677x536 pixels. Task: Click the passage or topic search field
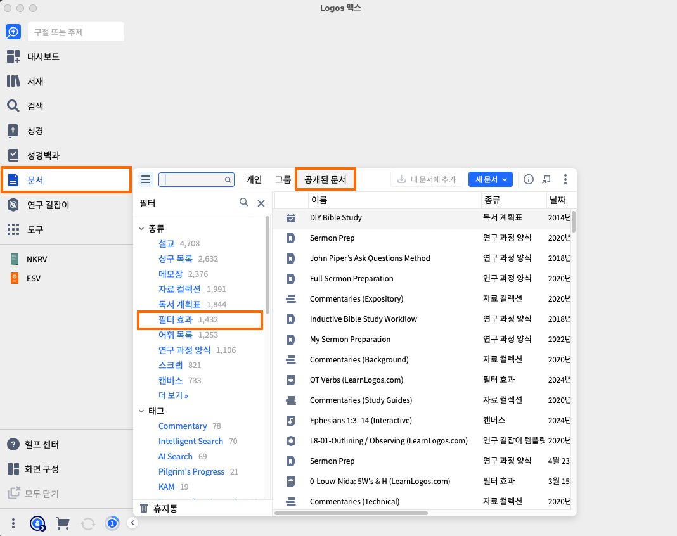click(76, 32)
